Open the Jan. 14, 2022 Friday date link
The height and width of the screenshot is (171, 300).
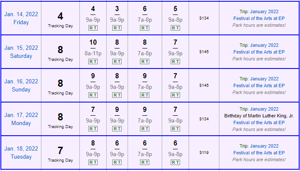pyautogui.click(x=21, y=18)
